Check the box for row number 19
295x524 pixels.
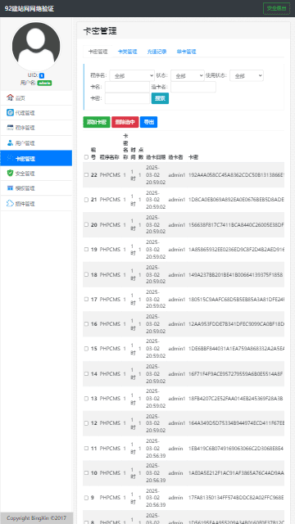[86, 249]
